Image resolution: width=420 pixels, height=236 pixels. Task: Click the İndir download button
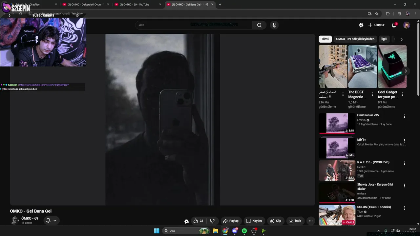pyautogui.click(x=295, y=221)
